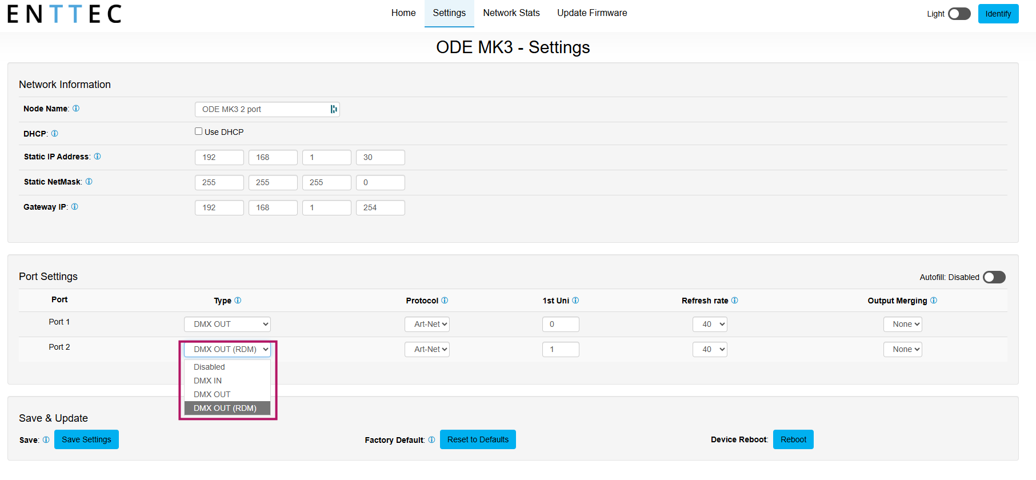This screenshot has height=480, width=1036.
Task: Open the Port 1 Type dropdown
Action: (227, 324)
